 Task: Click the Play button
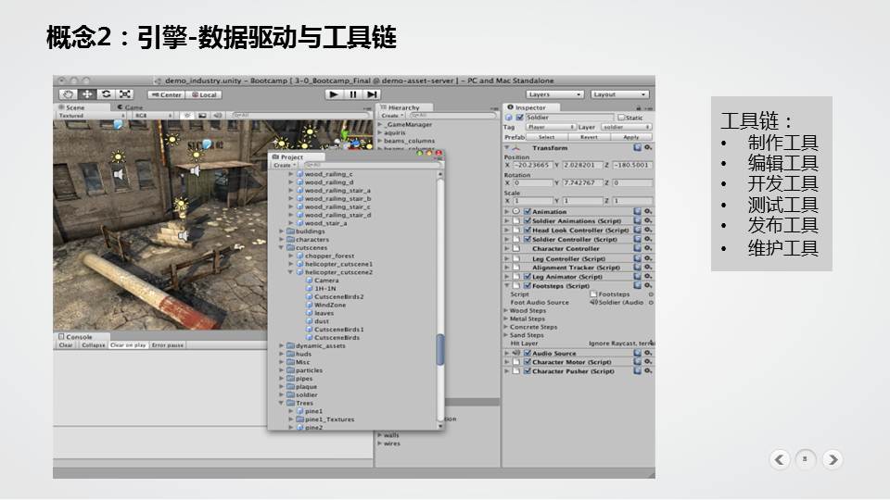pyautogui.click(x=334, y=94)
